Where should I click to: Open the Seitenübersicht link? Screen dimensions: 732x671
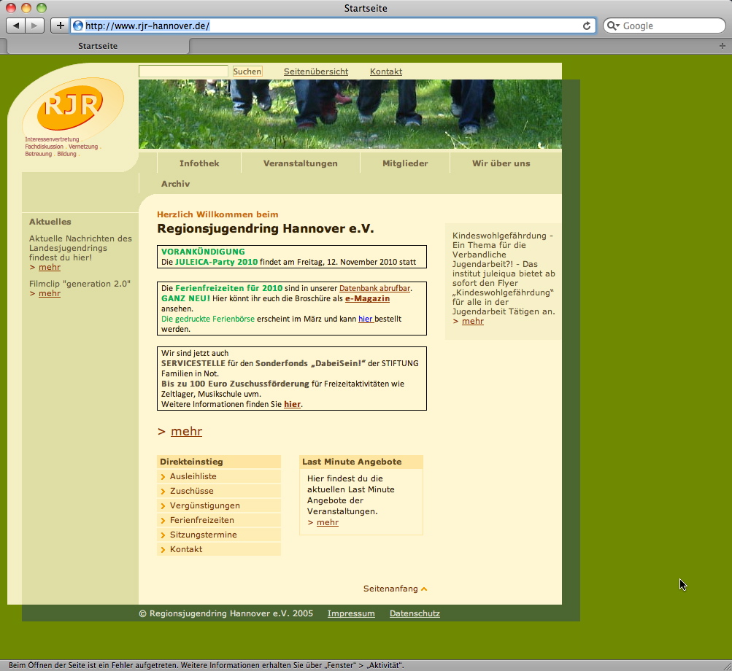(316, 71)
